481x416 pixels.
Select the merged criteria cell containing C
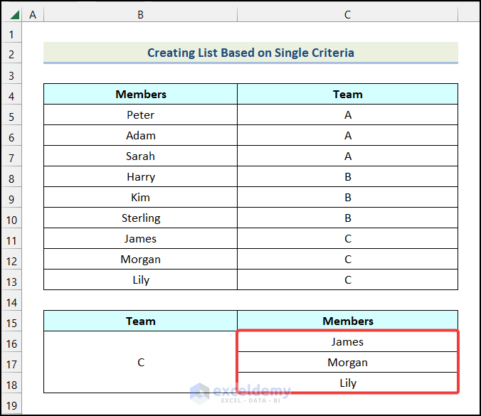(141, 362)
